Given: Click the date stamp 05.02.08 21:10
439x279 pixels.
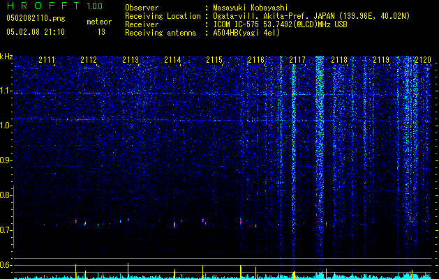Looking at the screenshot, I should [36, 32].
